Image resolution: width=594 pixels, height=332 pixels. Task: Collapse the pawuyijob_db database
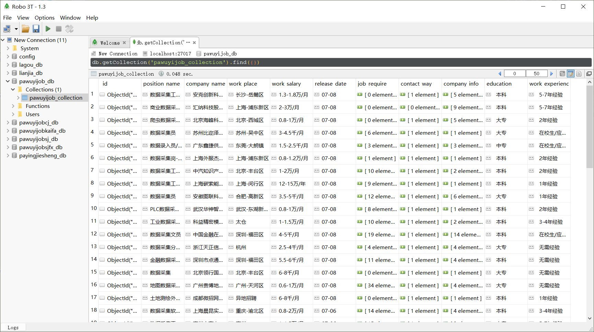[8, 81]
